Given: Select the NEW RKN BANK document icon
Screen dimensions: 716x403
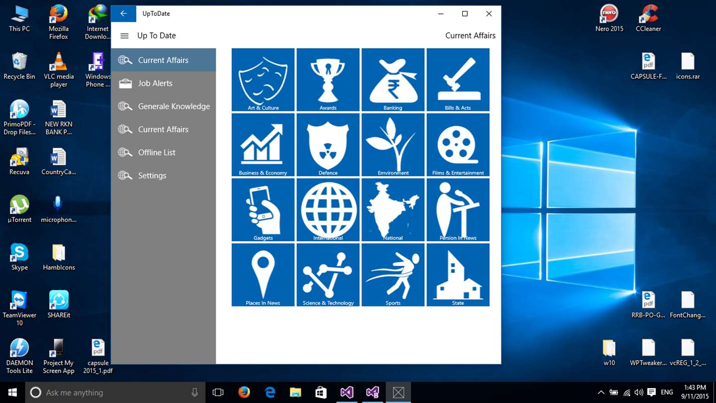Looking at the screenshot, I should click(x=59, y=118).
